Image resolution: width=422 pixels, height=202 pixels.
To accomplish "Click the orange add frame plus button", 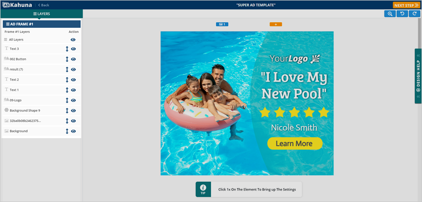I will click(x=275, y=24).
